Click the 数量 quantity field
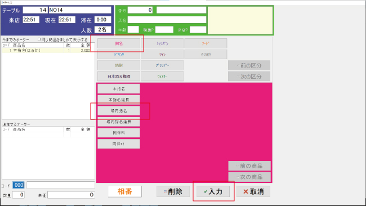This screenshot has width=366, height=206. [19, 195]
